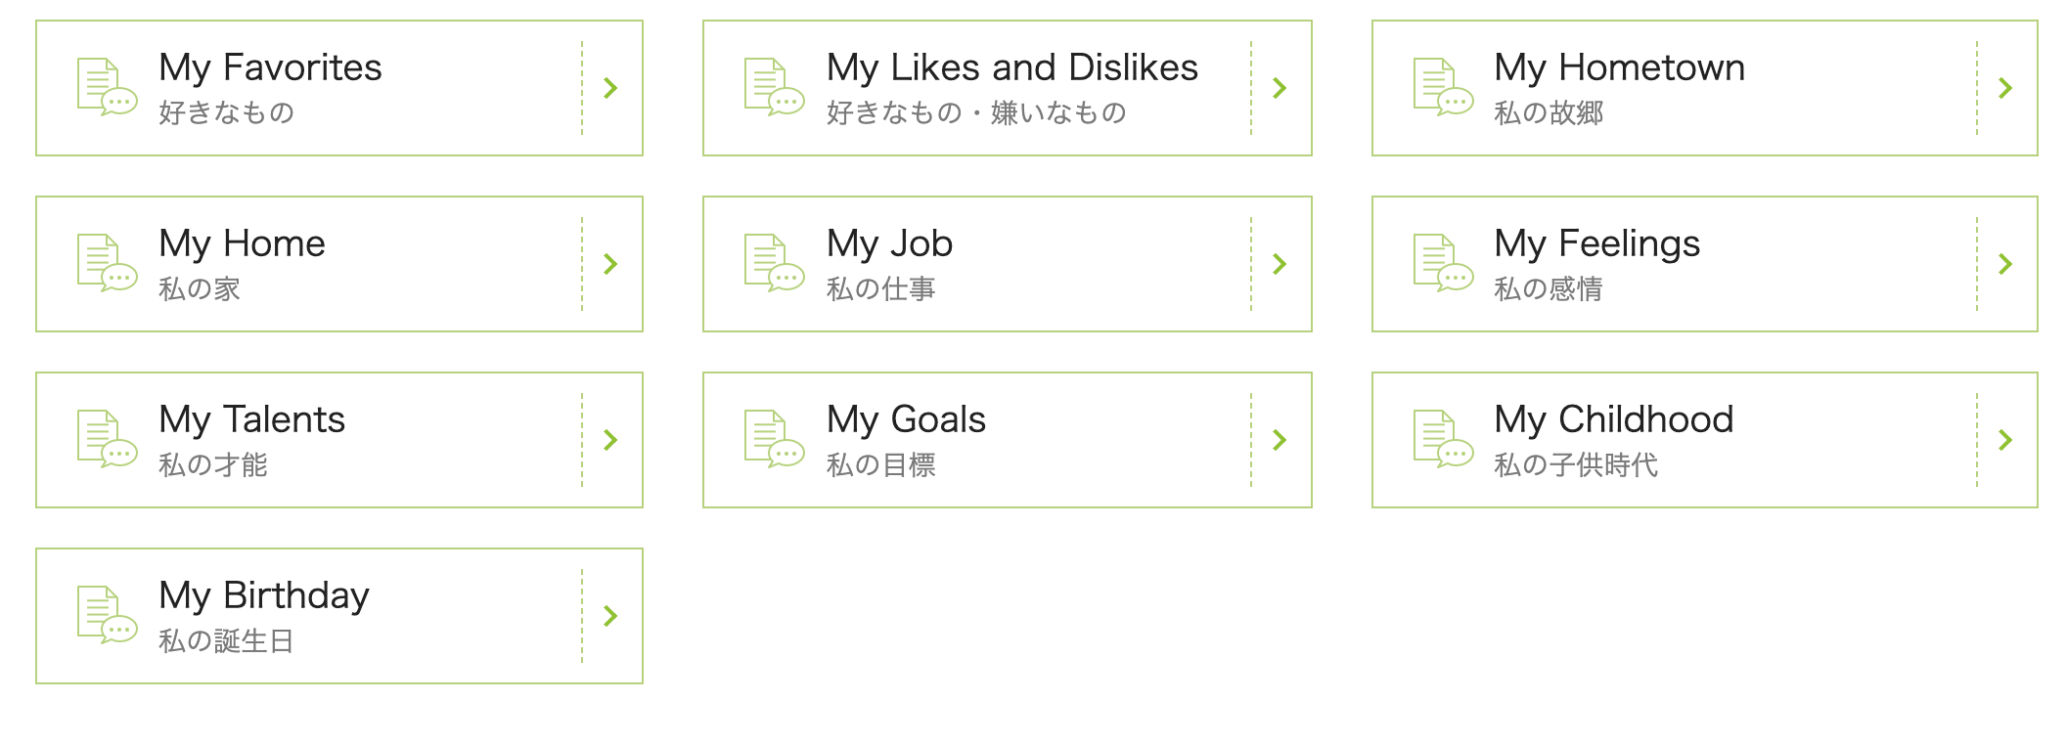Click the document chat icon beside My Goals
The image size is (2066, 745).
774,439
